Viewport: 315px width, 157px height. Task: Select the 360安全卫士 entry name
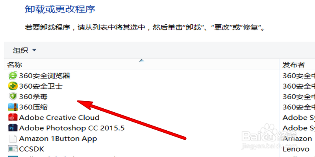point(41,86)
